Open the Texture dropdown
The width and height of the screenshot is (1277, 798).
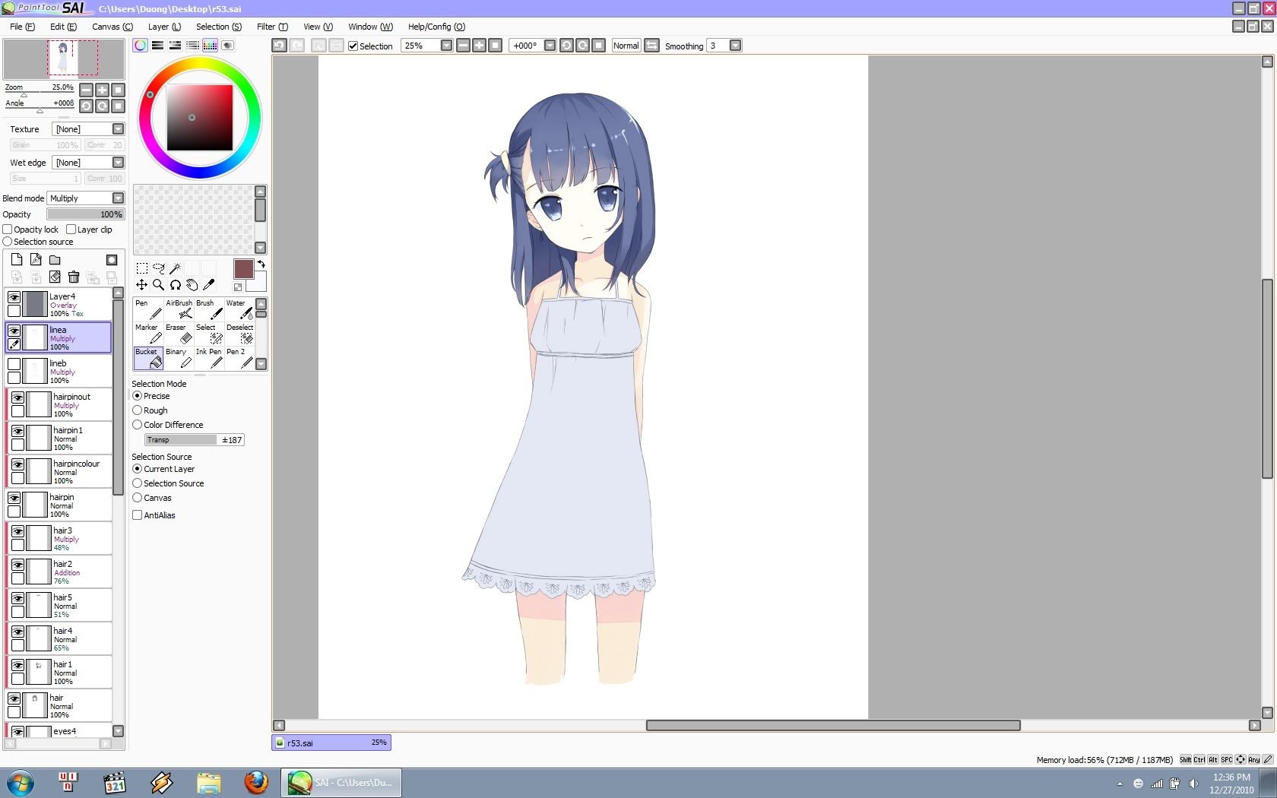pos(118,129)
